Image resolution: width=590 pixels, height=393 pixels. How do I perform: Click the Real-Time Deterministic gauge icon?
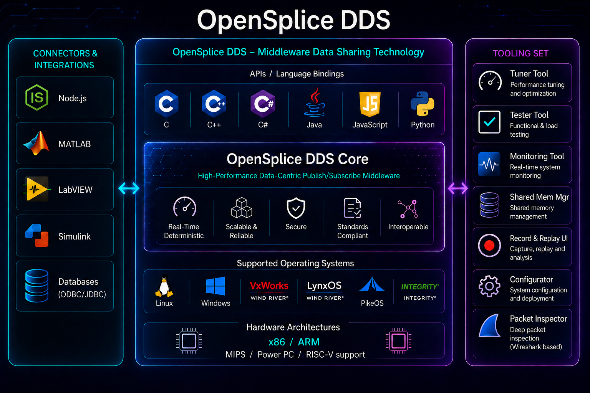(x=185, y=208)
